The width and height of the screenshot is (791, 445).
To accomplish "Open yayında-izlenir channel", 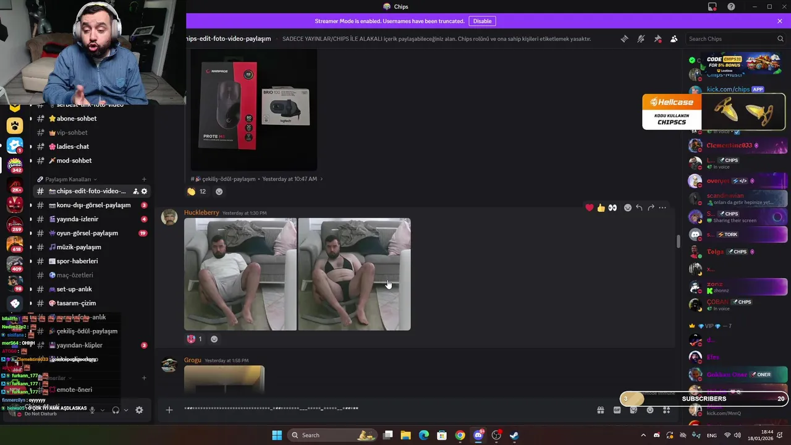I will click(91, 219).
